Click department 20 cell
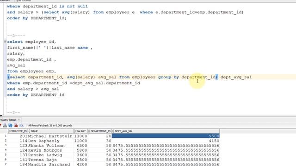 tap(100, 136)
